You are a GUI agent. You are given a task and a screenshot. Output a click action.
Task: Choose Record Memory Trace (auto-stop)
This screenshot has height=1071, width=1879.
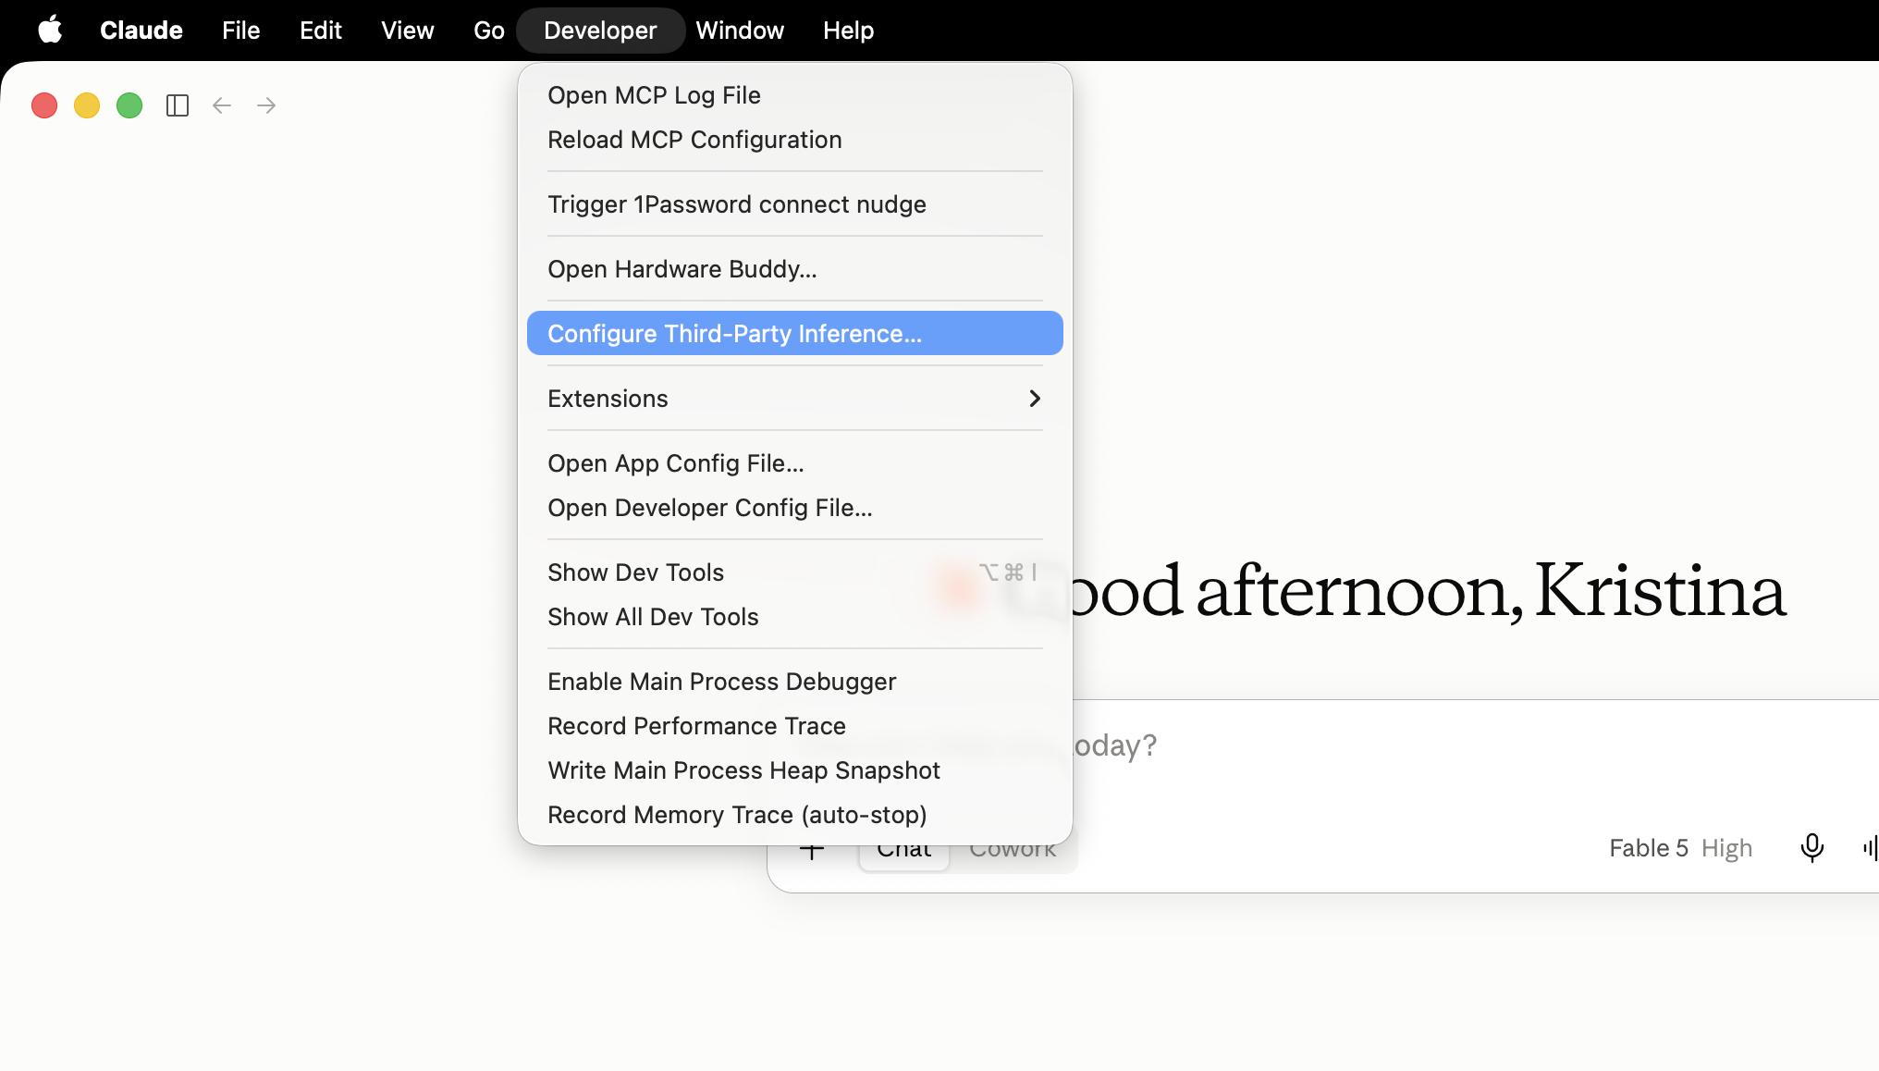(795, 815)
